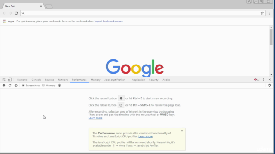The width and height of the screenshot is (275, 154).
Task: Click the browser forward arrow
Action: click(10, 13)
